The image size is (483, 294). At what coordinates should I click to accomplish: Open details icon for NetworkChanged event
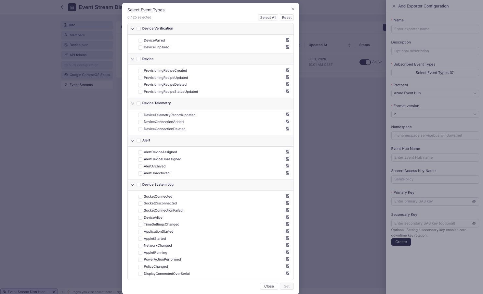tap(287, 245)
